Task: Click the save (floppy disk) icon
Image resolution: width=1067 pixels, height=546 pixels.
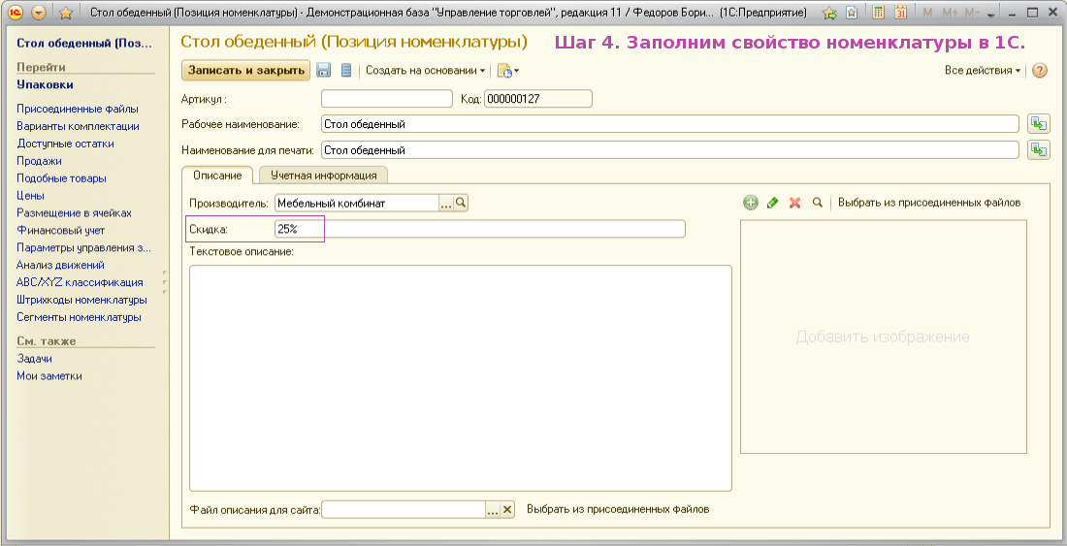Action: 324,71
